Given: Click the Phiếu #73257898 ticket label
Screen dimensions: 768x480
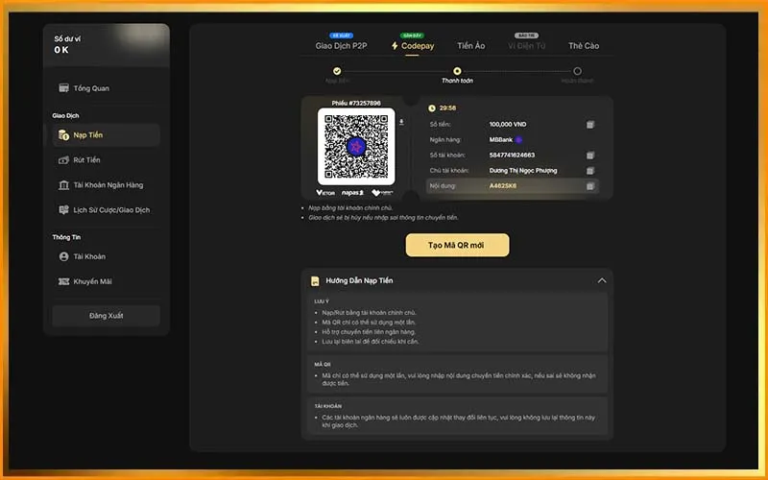Looking at the screenshot, I should point(356,104).
